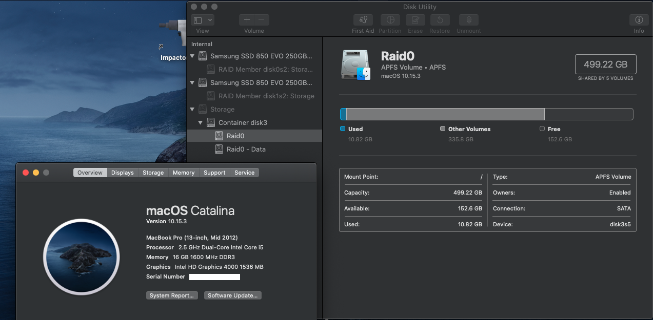Click the Type APFS Volume value
The image size is (653, 320).
click(x=614, y=177)
